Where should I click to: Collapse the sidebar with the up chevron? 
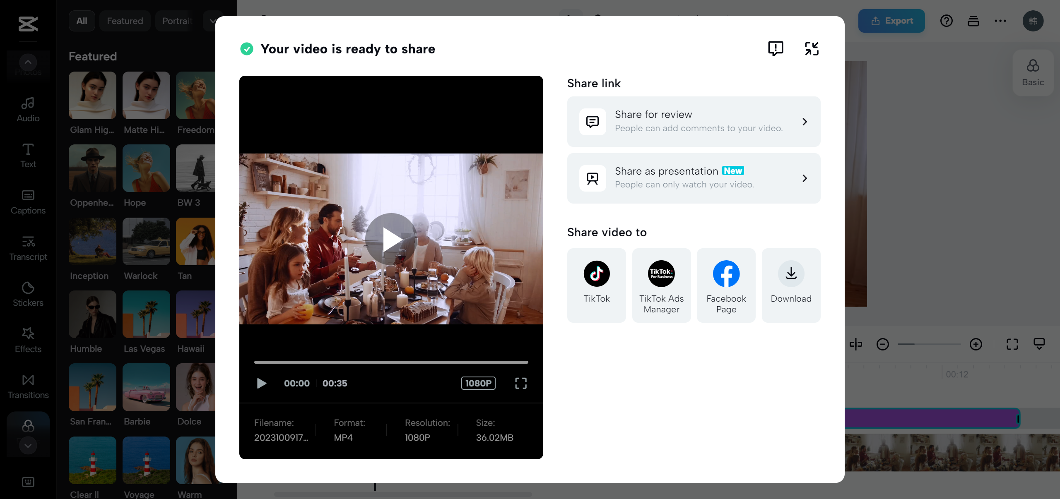point(28,62)
